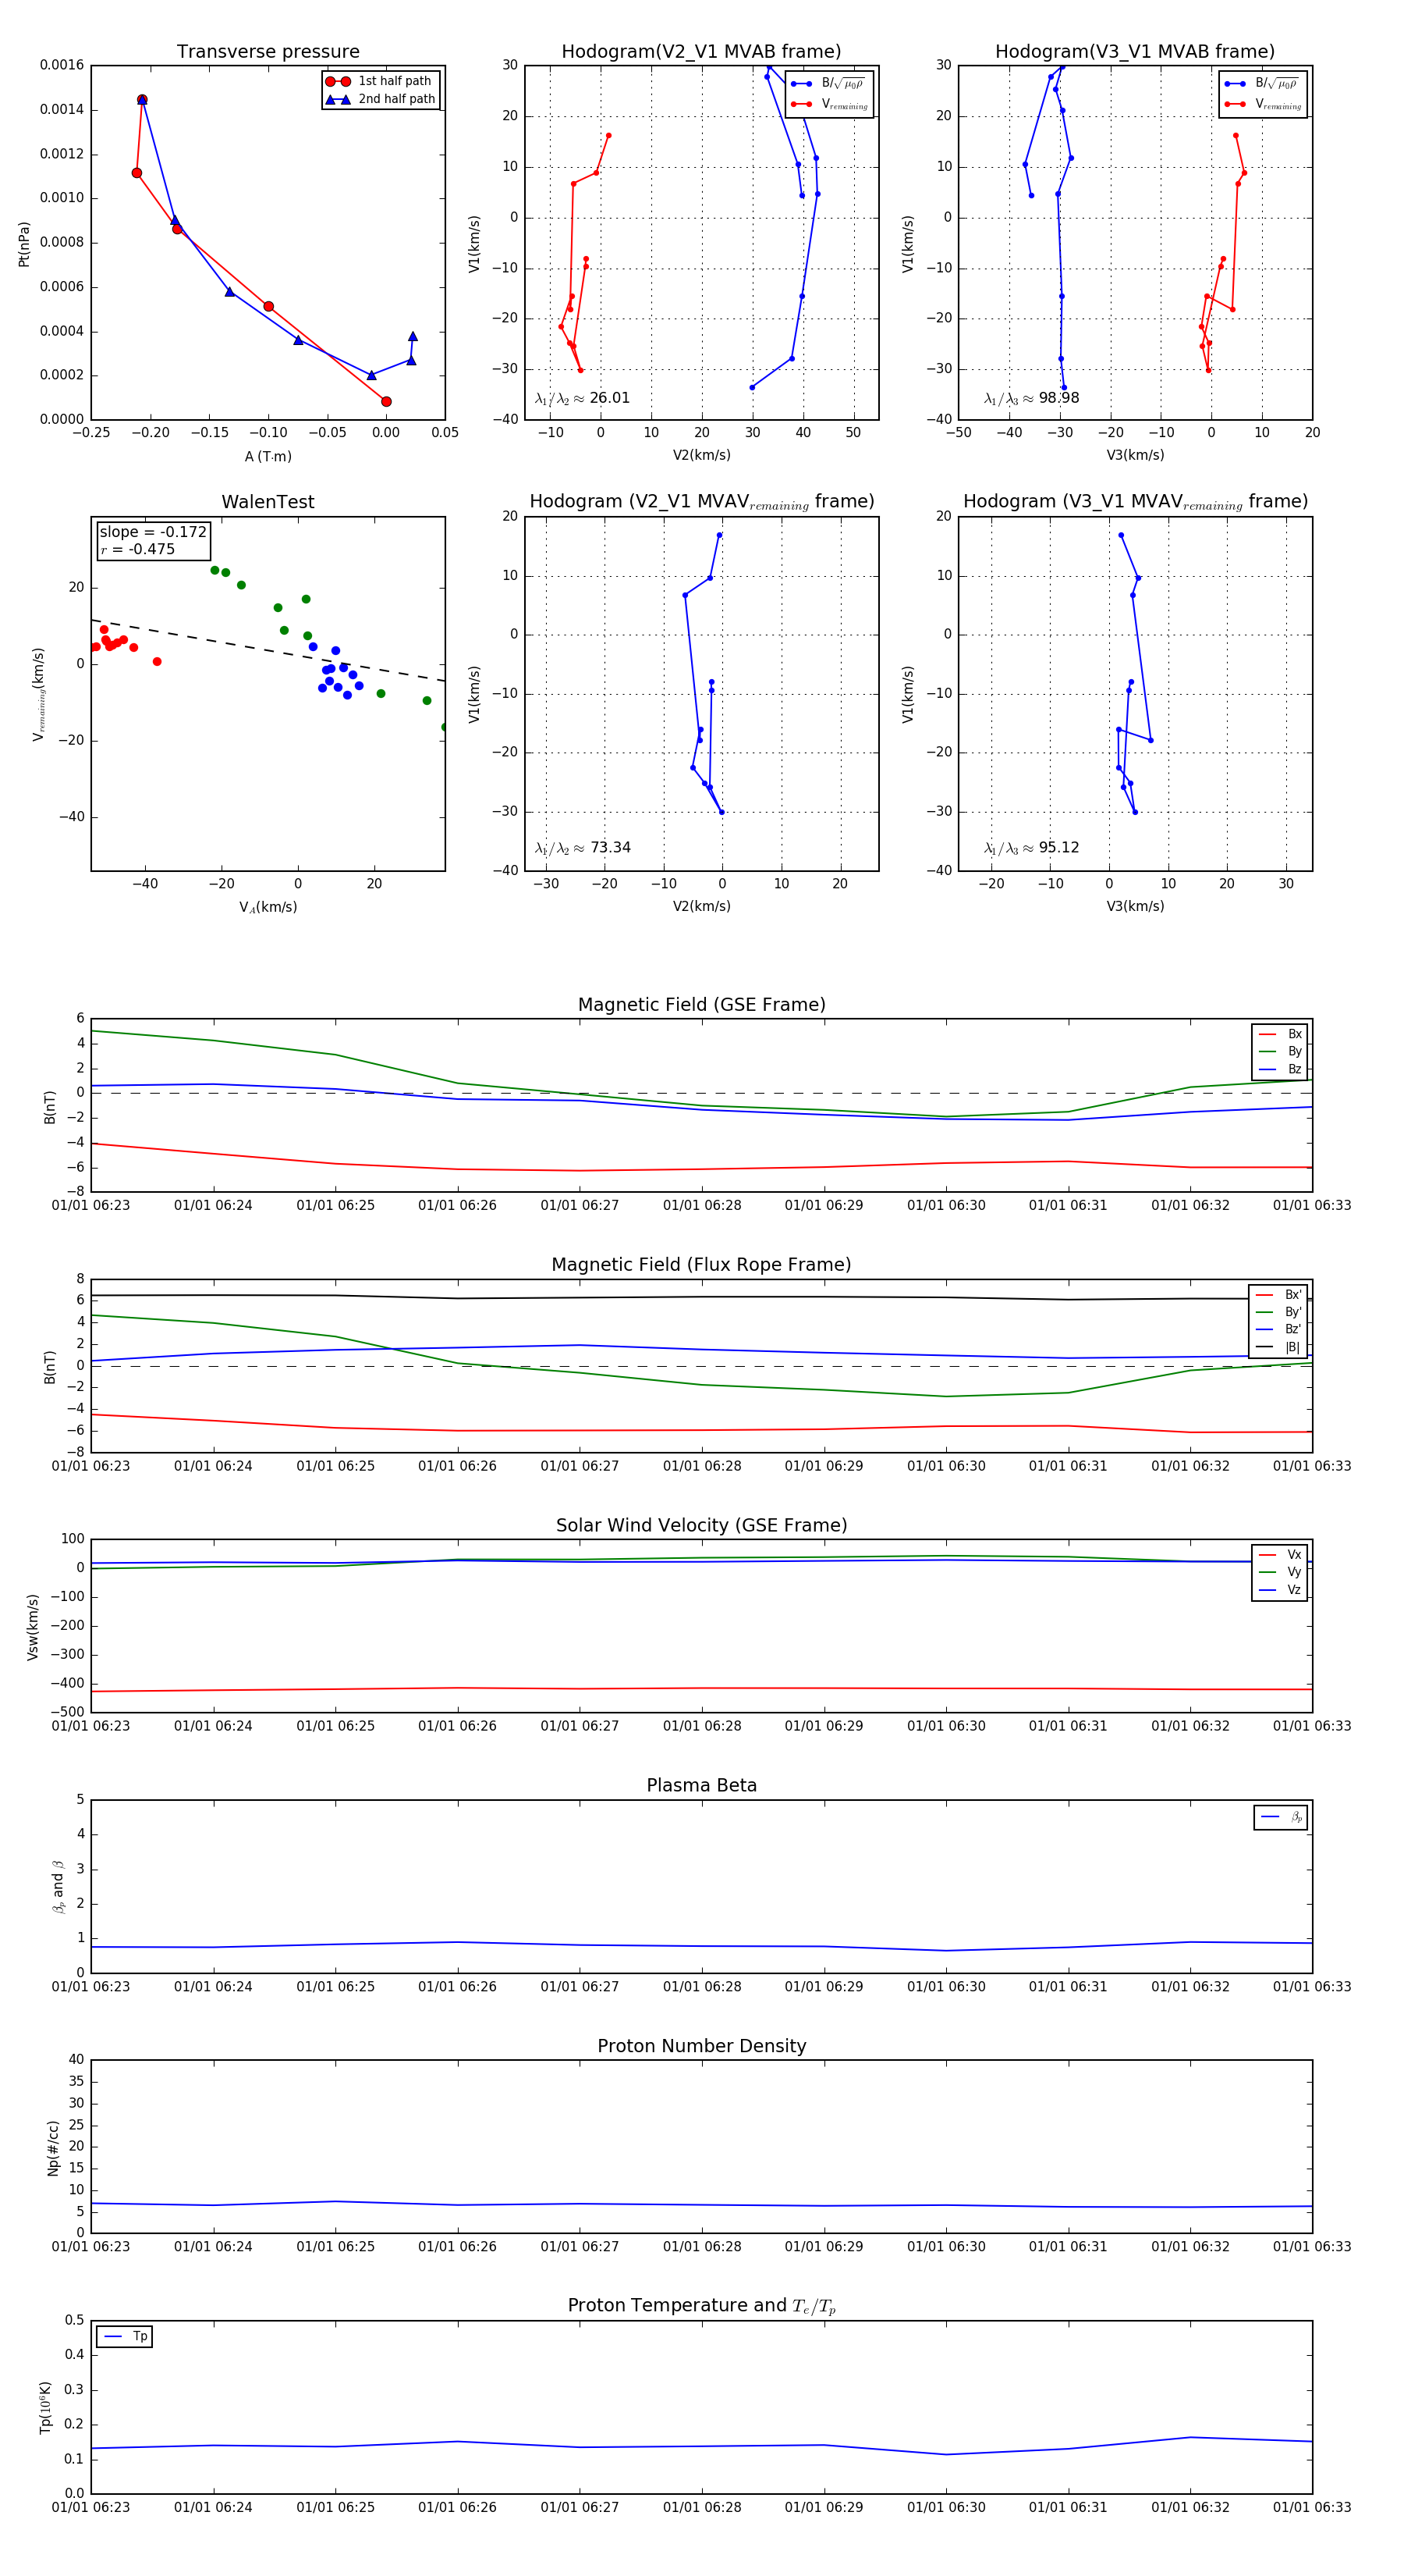Click the 'Hodogram(V3_V1 MVAB frame)' title
Screen dimensions: 1404x2576
pos(1134,51)
